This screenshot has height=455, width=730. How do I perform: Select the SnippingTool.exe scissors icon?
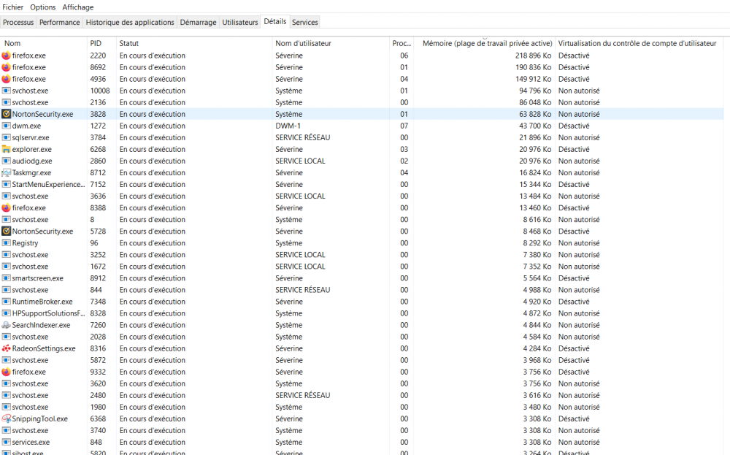pos(7,418)
